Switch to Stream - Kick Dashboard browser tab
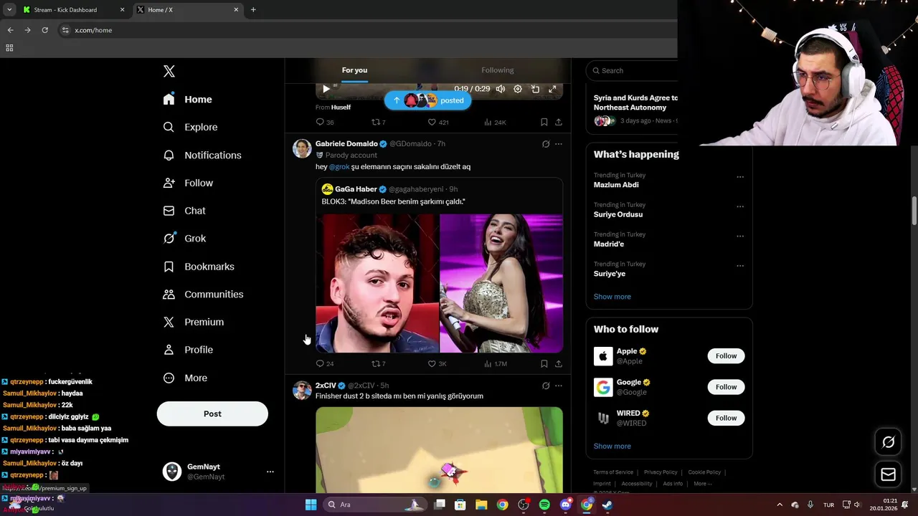 click(73, 10)
